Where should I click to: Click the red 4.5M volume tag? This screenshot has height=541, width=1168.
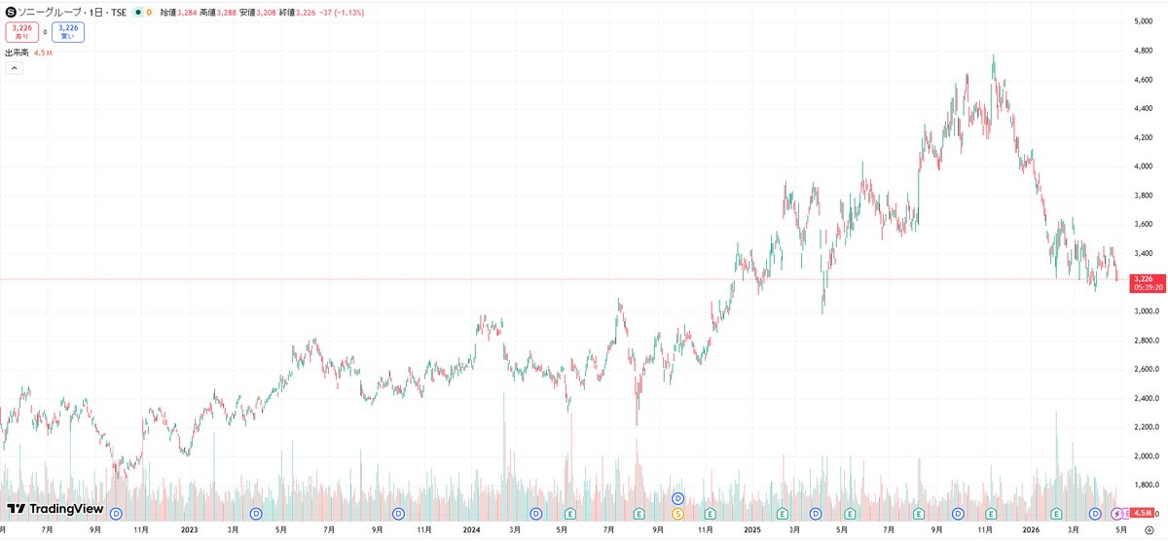(1143, 513)
